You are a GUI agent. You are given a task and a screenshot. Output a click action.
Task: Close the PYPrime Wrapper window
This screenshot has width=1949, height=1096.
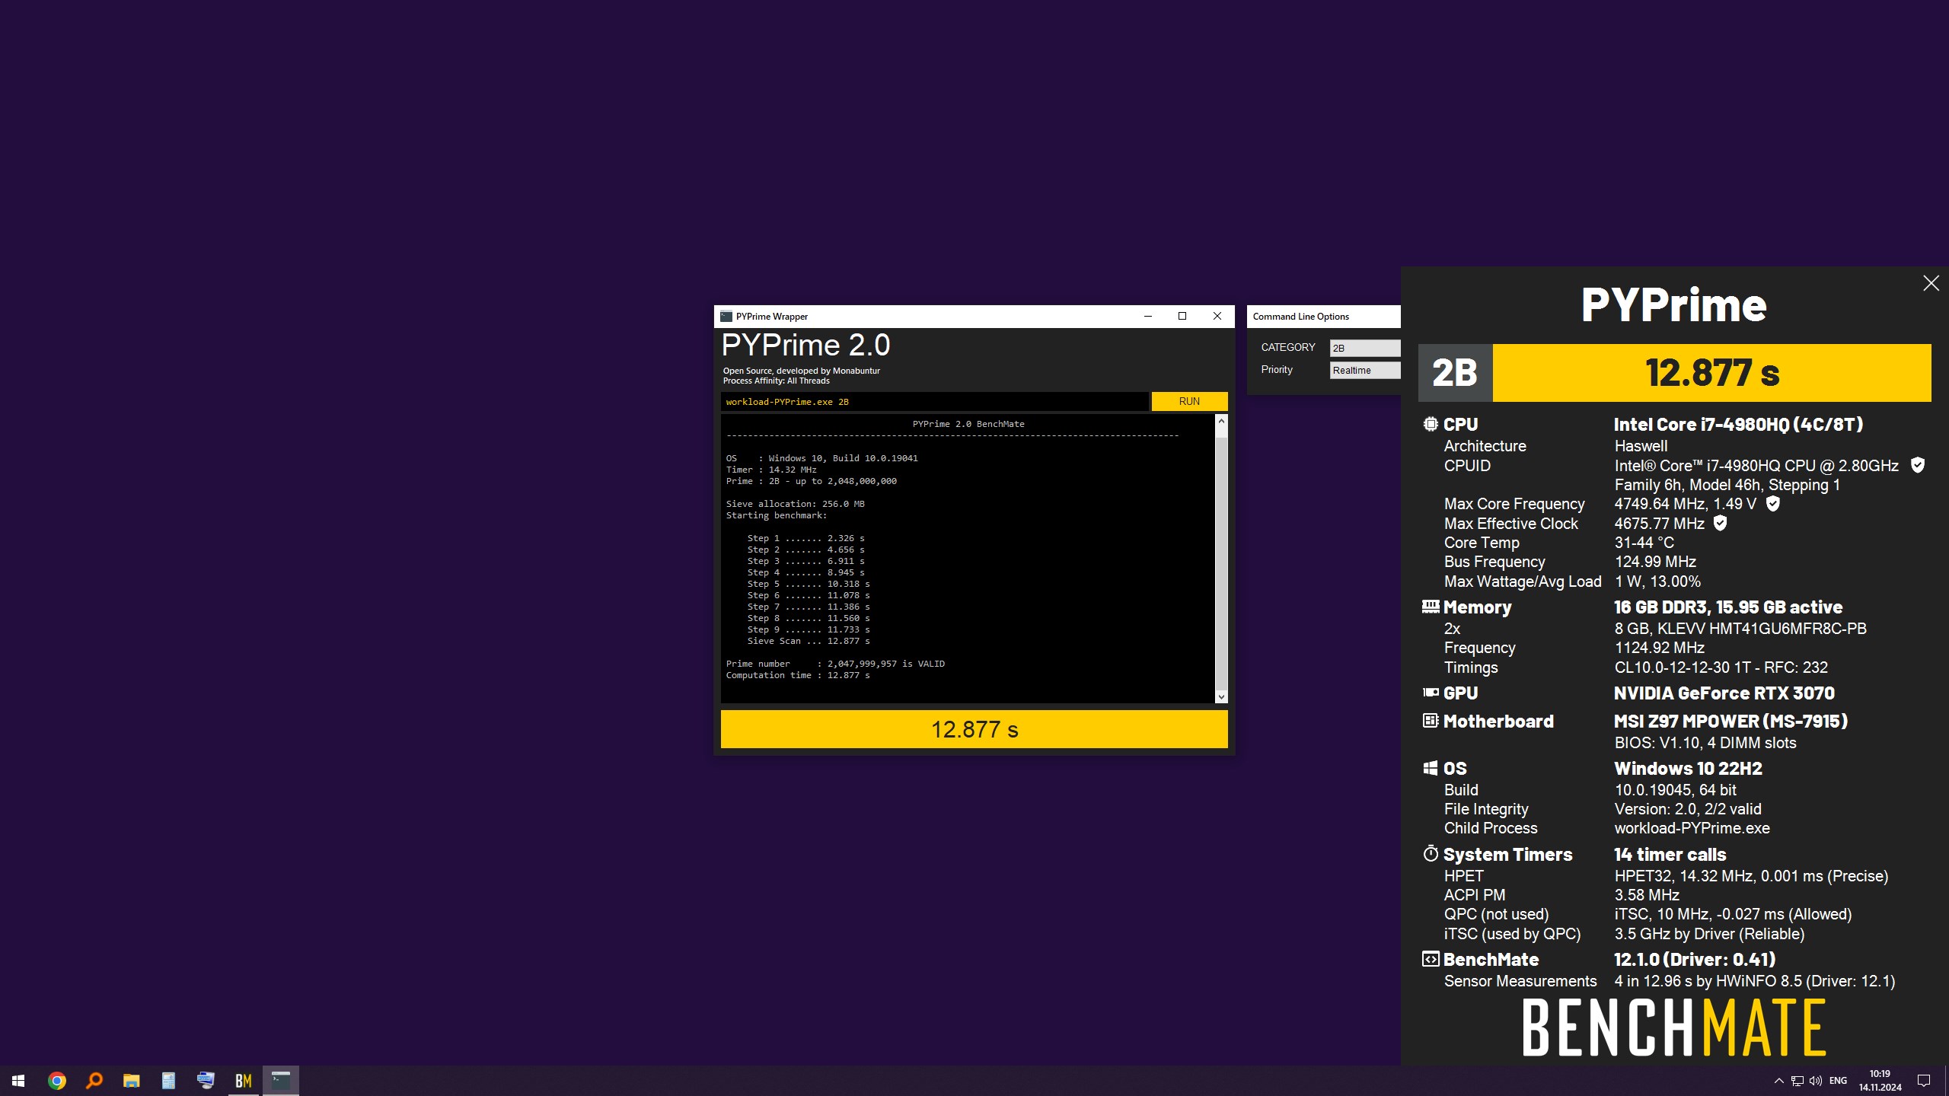[1217, 317]
